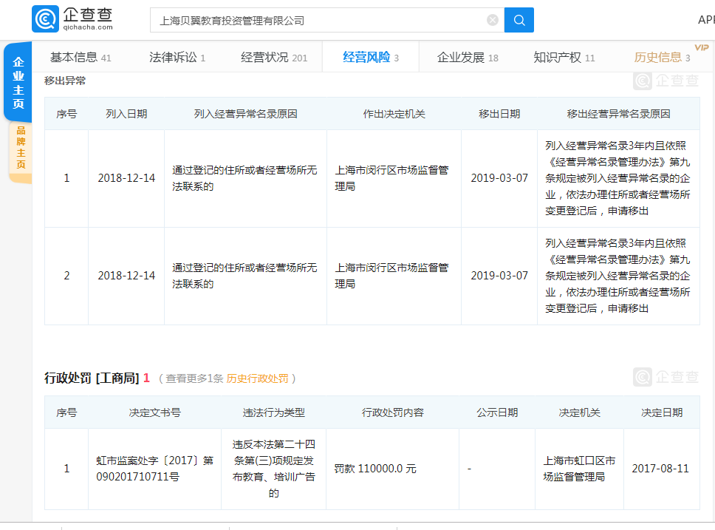Image resolution: width=715 pixels, height=530 pixels.
Task: Click 2019-03-07 in row 1
Action: (x=499, y=178)
